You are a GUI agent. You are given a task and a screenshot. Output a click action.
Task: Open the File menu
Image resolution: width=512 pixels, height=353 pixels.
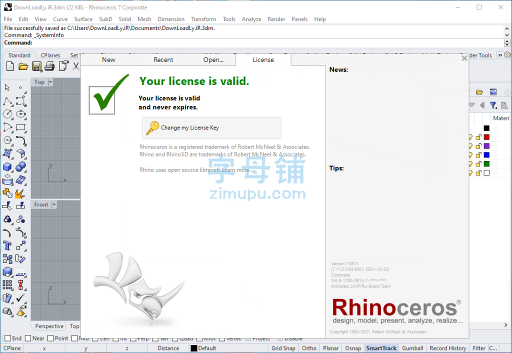[x=8, y=19]
